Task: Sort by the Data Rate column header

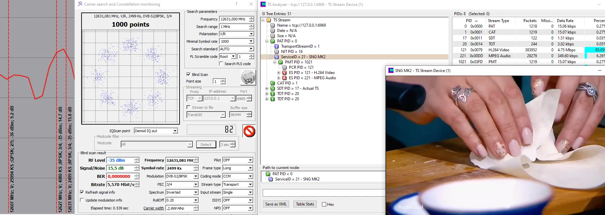Action: pyautogui.click(x=565, y=20)
